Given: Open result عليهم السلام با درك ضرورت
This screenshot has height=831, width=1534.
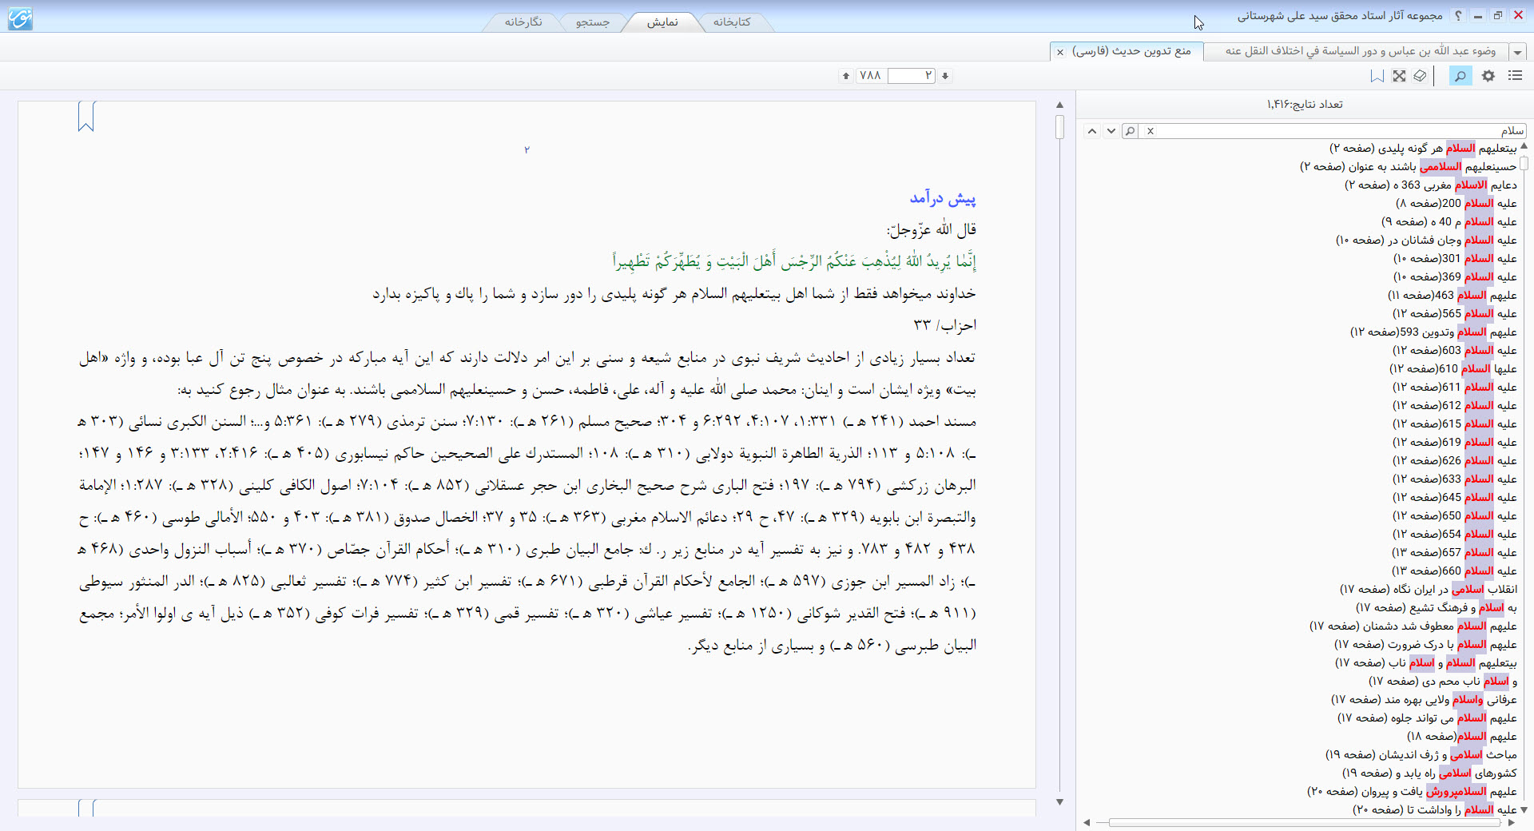Looking at the screenshot, I should (x=1425, y=645).
